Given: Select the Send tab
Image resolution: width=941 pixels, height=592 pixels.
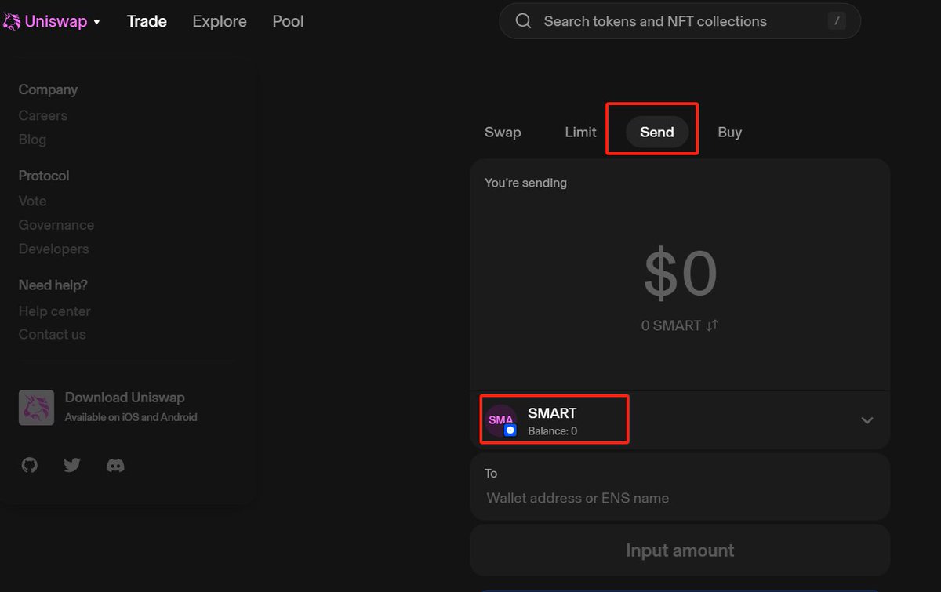Looking at the screenshot, I should click(x=656, y=132).
